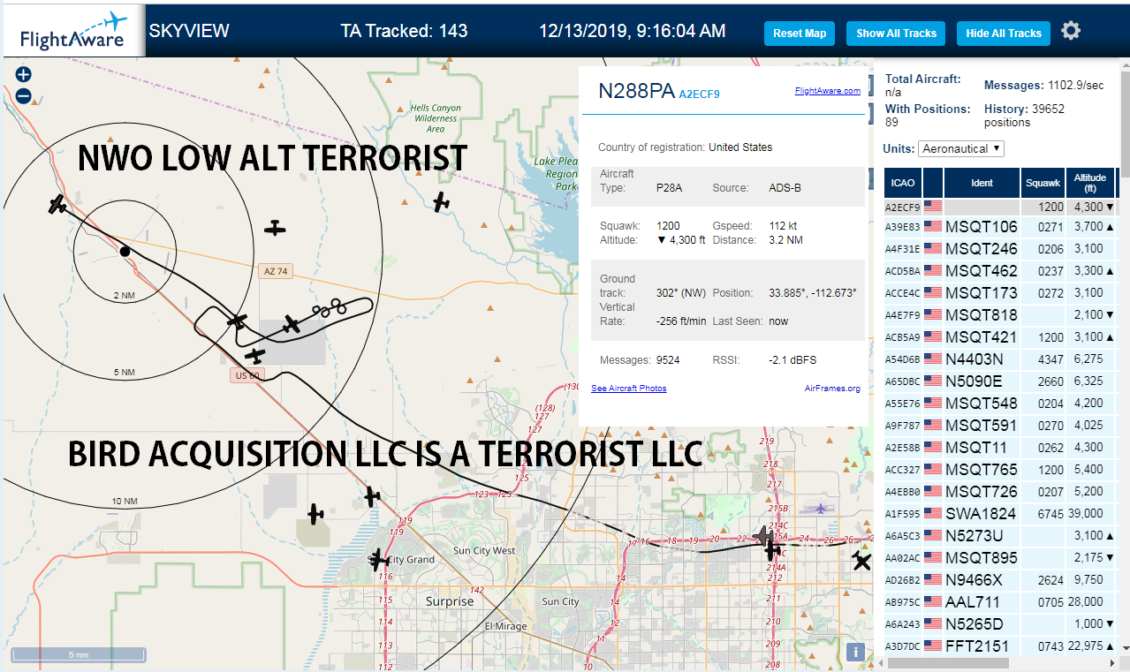Click the map info icon
The height and width of the screenshot is (672, 1130).
point(855,653)
